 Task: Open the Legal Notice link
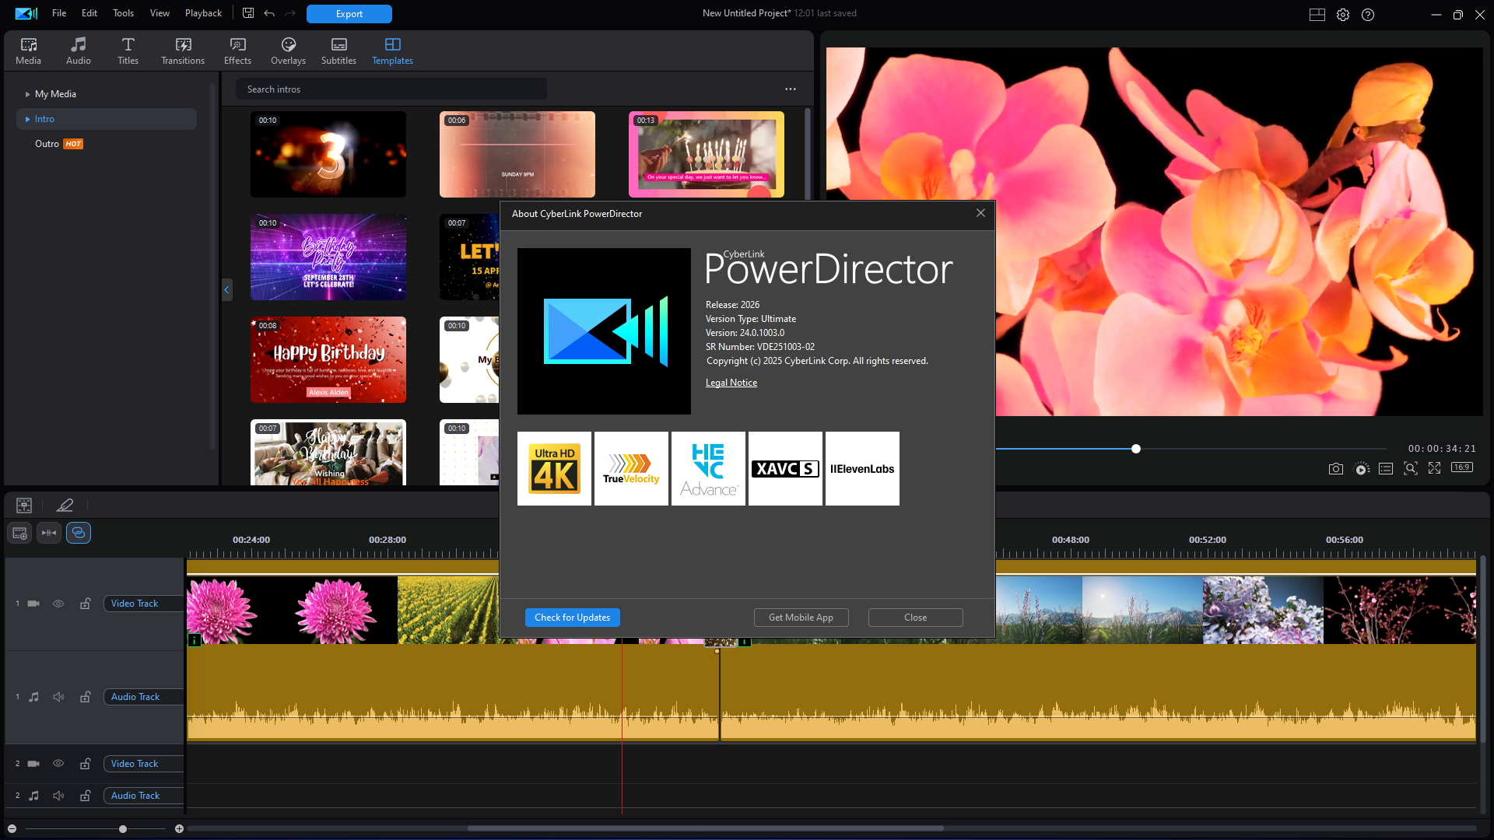(x=731, y=383)
